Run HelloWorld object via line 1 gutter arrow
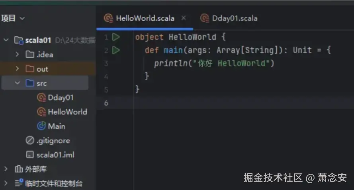354x190 pixels. pos(116,37)
